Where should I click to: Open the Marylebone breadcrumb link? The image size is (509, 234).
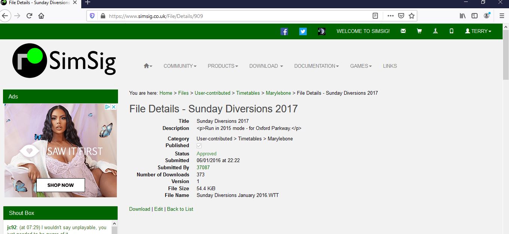point(278,93)
